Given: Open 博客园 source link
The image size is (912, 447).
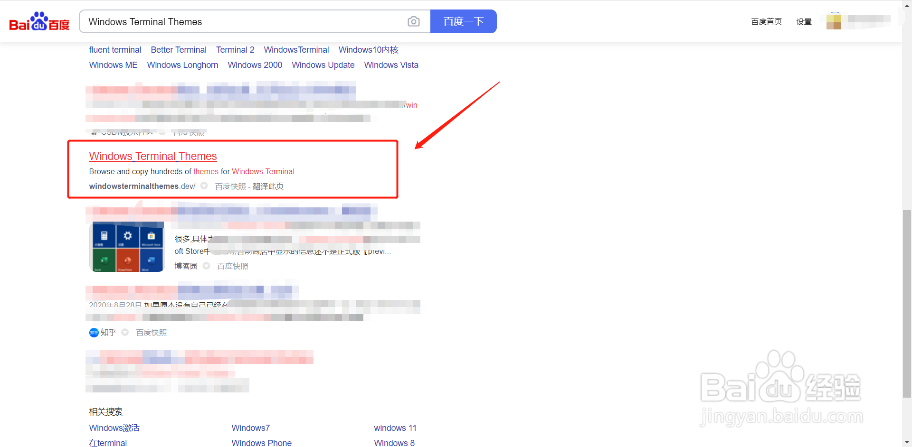Looking at the screenshot, I should [186, 266].
